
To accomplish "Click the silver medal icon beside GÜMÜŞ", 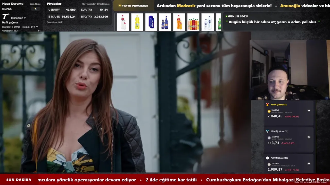I will point(267,131).
